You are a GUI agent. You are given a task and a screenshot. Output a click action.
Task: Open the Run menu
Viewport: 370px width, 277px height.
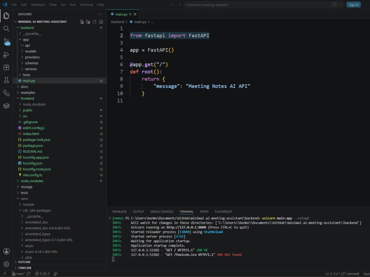pyautogui.click(x=72, y=5)
